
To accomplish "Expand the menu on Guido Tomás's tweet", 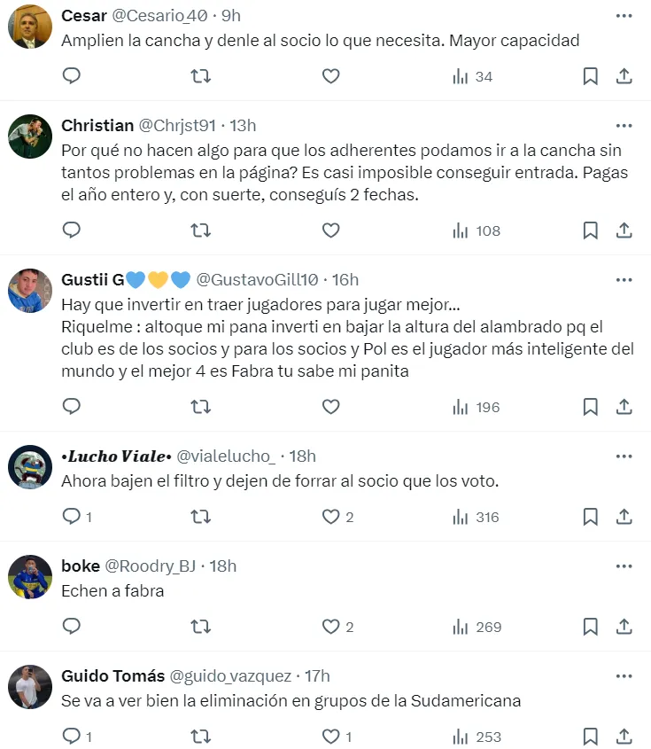I will tap(624, 675).
